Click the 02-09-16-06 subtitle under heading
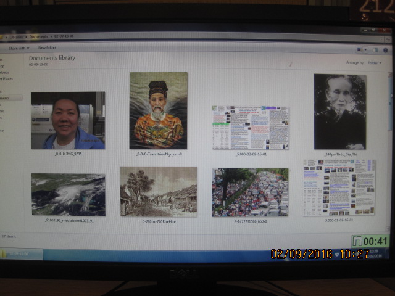 (38, 64)
